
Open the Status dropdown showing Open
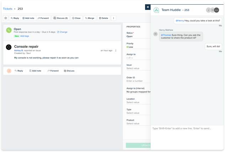tap(138, 37)
